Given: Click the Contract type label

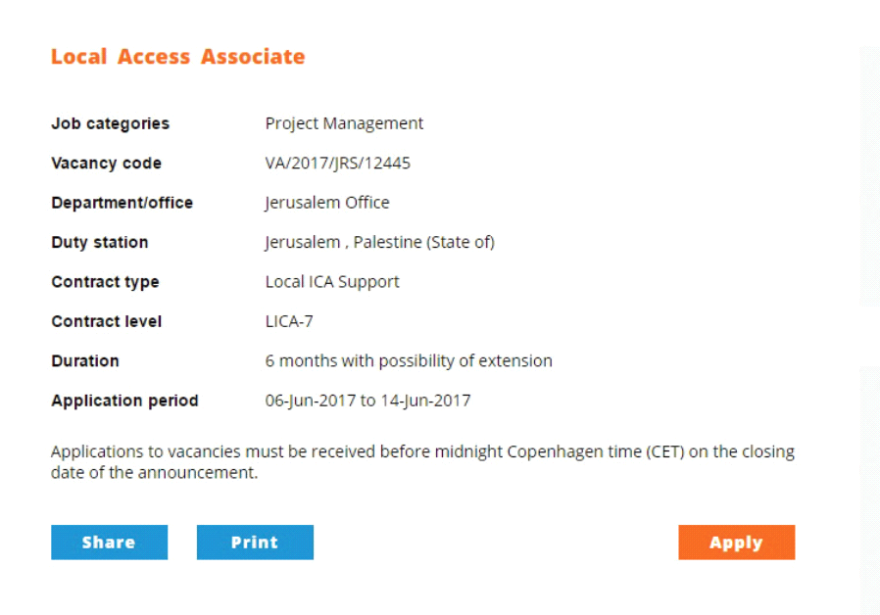Looking at the screenshot, I should [x=105, y=282].
